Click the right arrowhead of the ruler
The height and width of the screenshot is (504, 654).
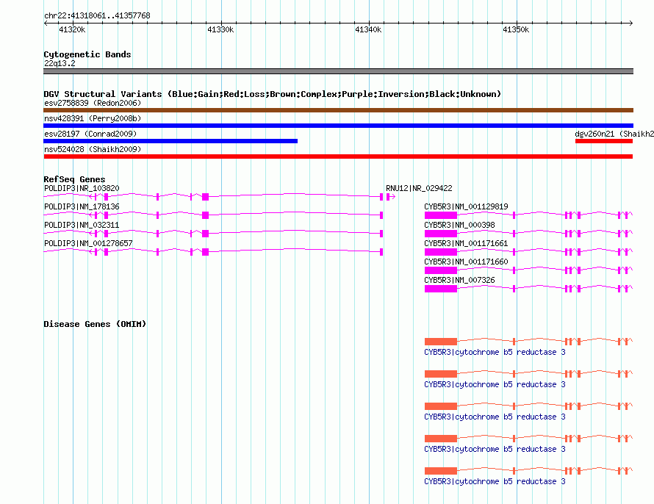tap(631, 24)
